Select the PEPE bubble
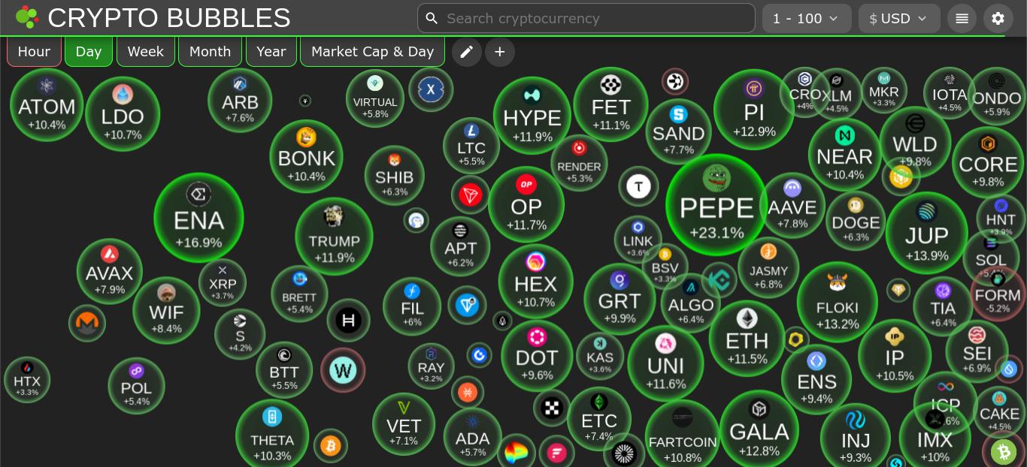 click(x=716, y=204)
